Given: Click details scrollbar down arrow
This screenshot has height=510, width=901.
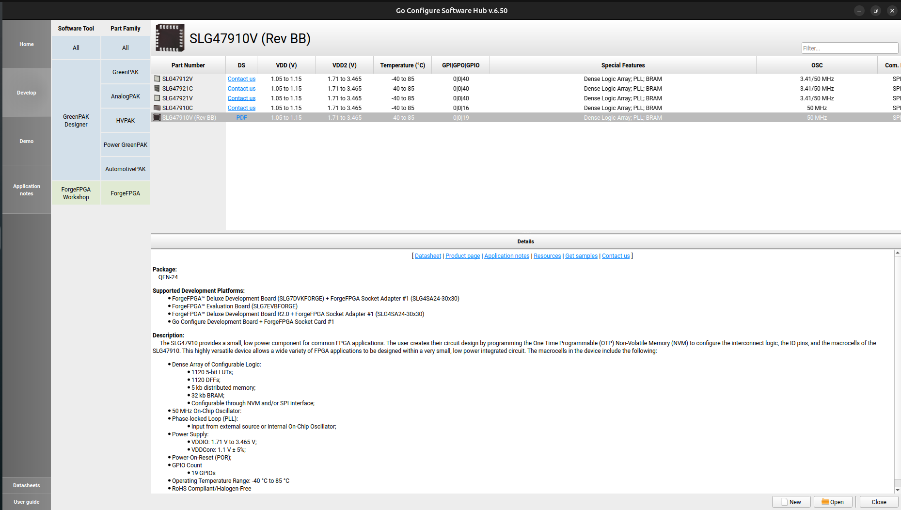Looking at the screenshot, I should pyautogui.click(x=897, y=490).
